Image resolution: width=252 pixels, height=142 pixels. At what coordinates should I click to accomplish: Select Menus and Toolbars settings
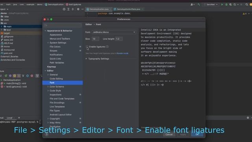coord(60,39)
